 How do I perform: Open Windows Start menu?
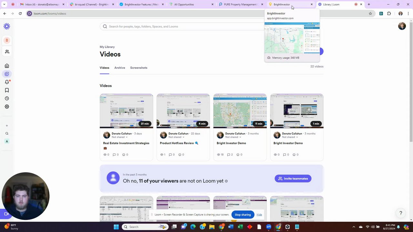pos(116,227)
